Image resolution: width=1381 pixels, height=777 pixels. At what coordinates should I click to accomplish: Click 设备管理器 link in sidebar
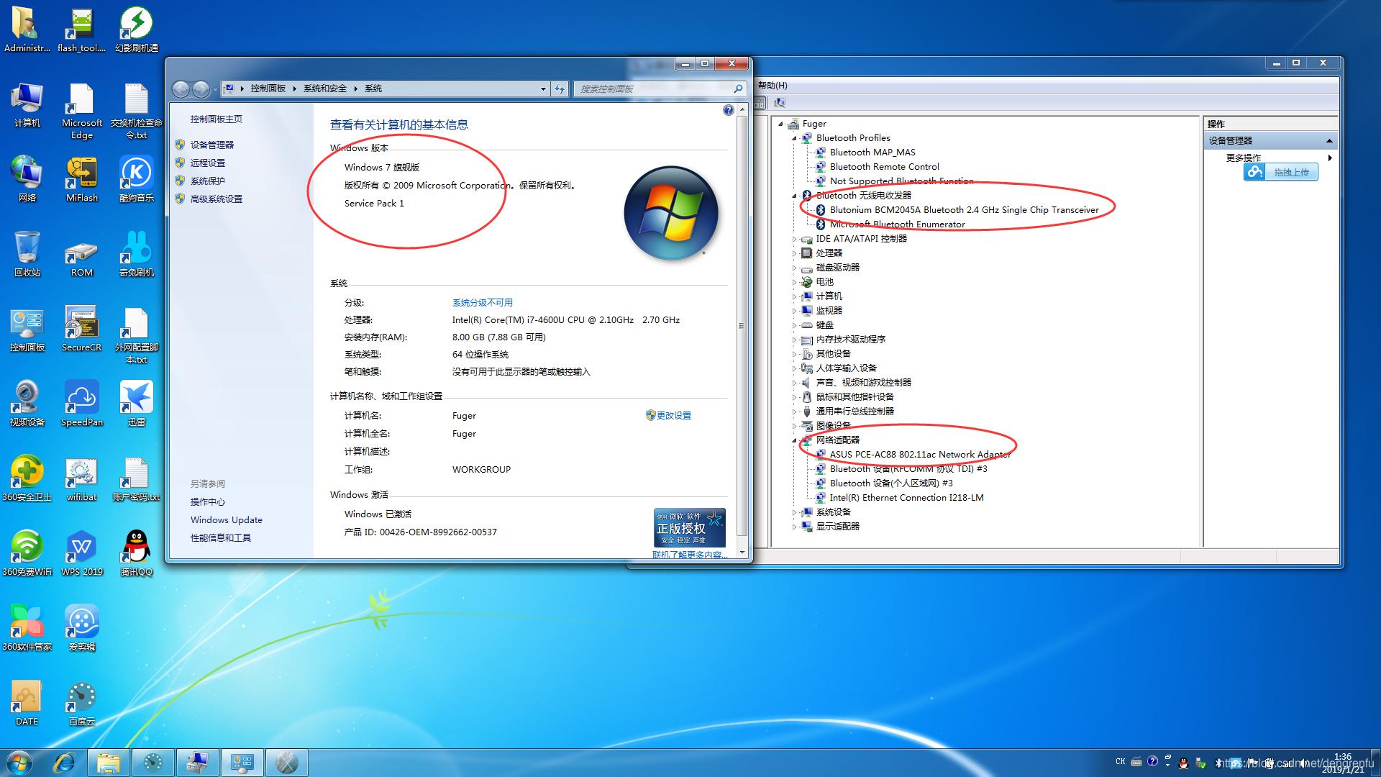pyautogui.click(x=211, y=145)
